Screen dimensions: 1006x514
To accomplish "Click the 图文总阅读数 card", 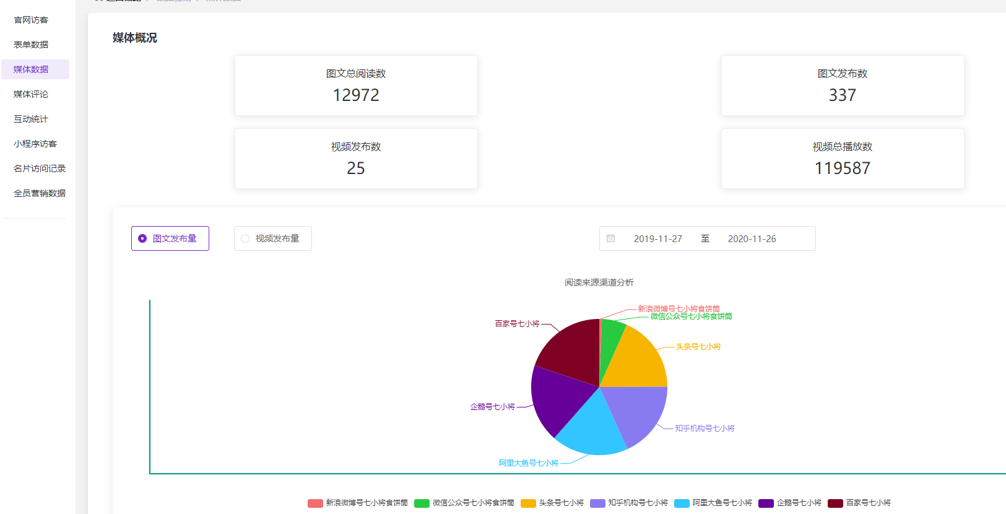I will click(356, 85).
